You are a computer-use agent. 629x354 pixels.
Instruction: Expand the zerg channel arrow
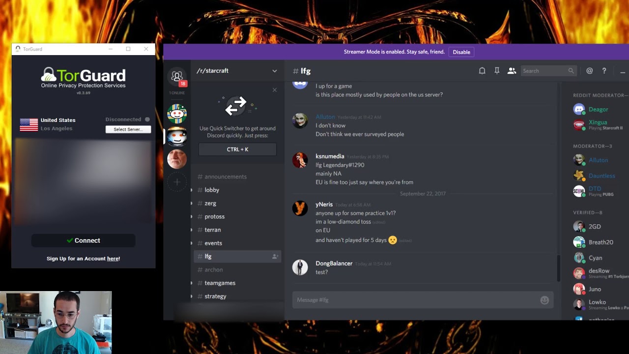(x=192, y=203)
